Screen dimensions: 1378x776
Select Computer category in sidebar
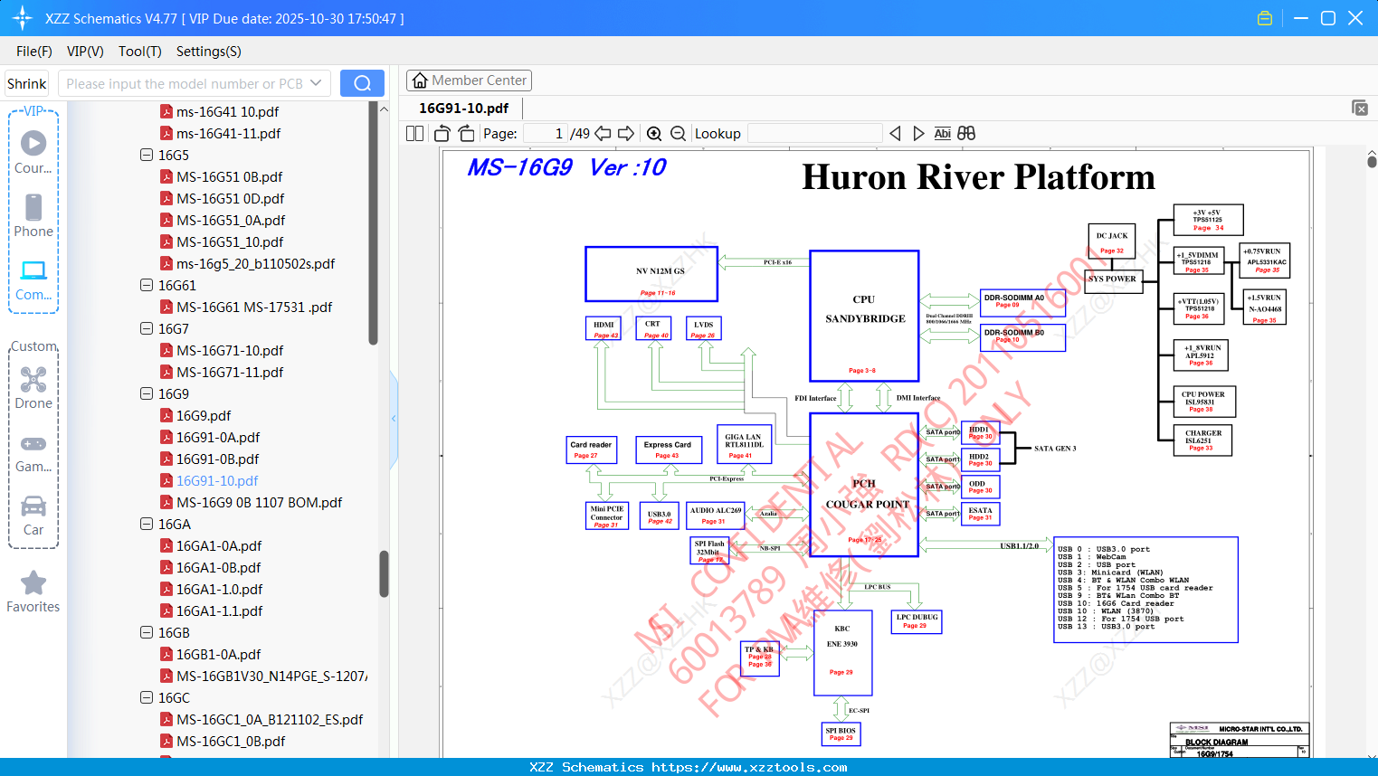[x=33, y=280]
